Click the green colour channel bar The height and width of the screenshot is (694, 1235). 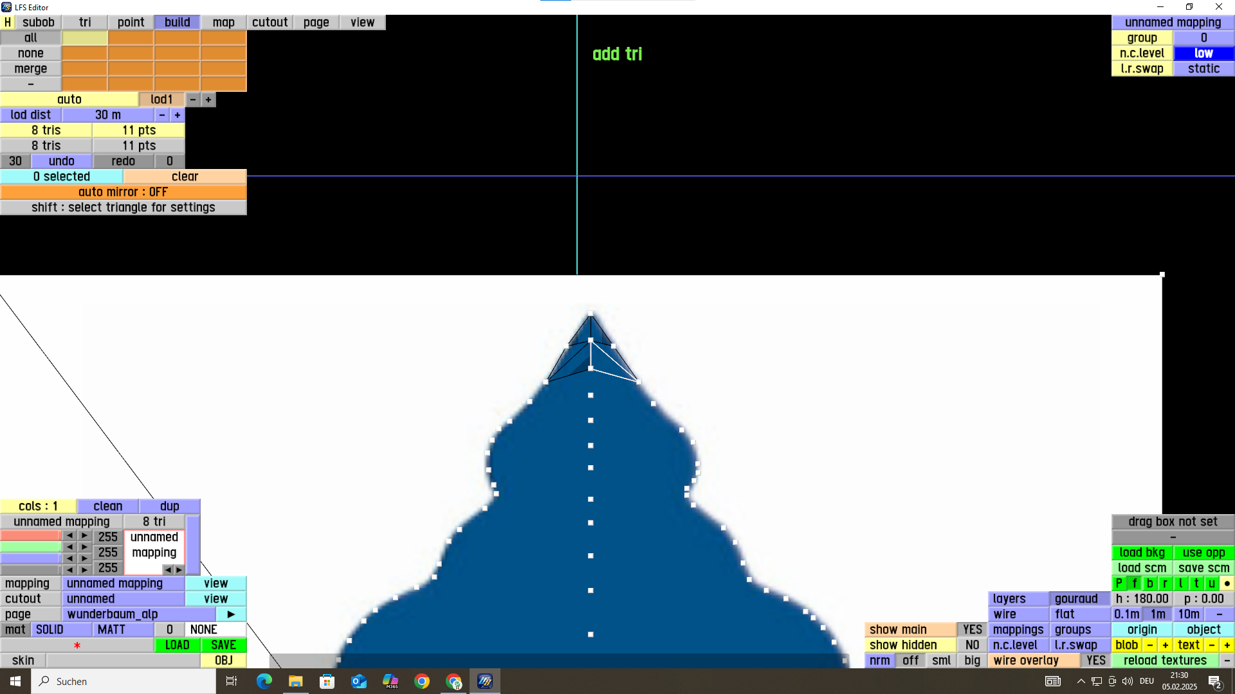pyautogui.click(x=30, y=547)
